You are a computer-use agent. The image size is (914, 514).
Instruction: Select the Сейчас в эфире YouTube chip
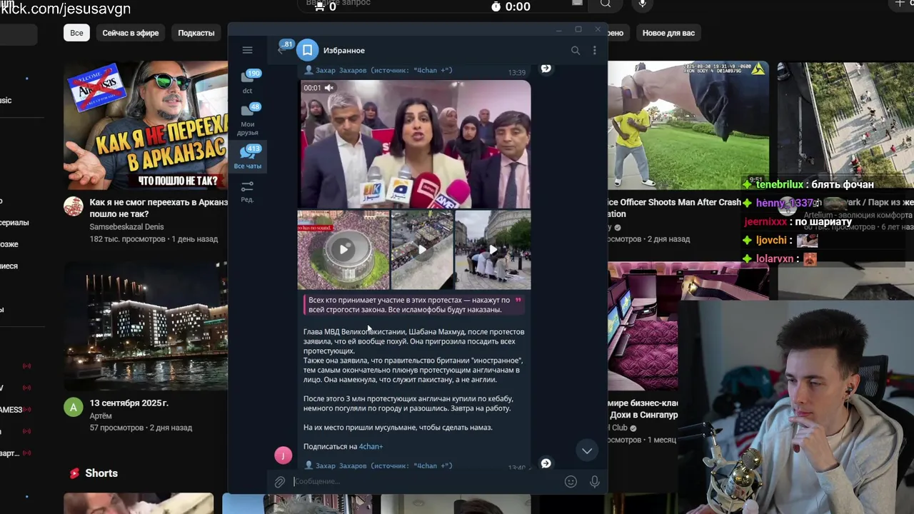click(131, 33)
